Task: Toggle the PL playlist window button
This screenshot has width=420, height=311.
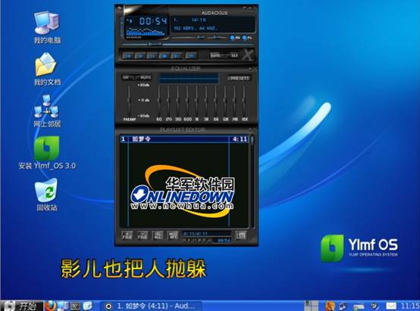Action: click(x=247, y=38)
